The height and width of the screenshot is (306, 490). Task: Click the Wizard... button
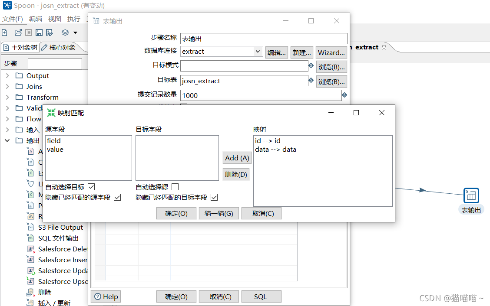coord(331,53)
